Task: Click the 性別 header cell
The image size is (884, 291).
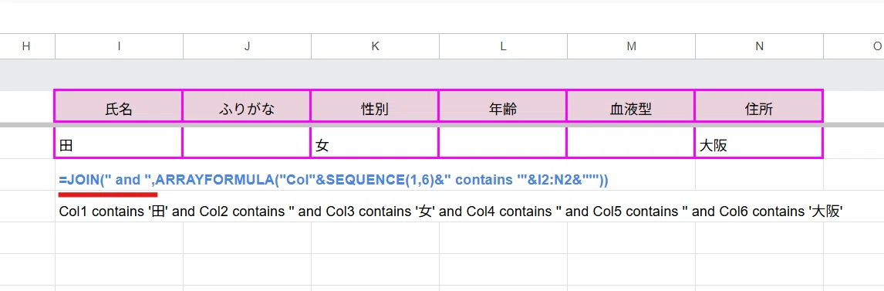Action: point(374,106)
